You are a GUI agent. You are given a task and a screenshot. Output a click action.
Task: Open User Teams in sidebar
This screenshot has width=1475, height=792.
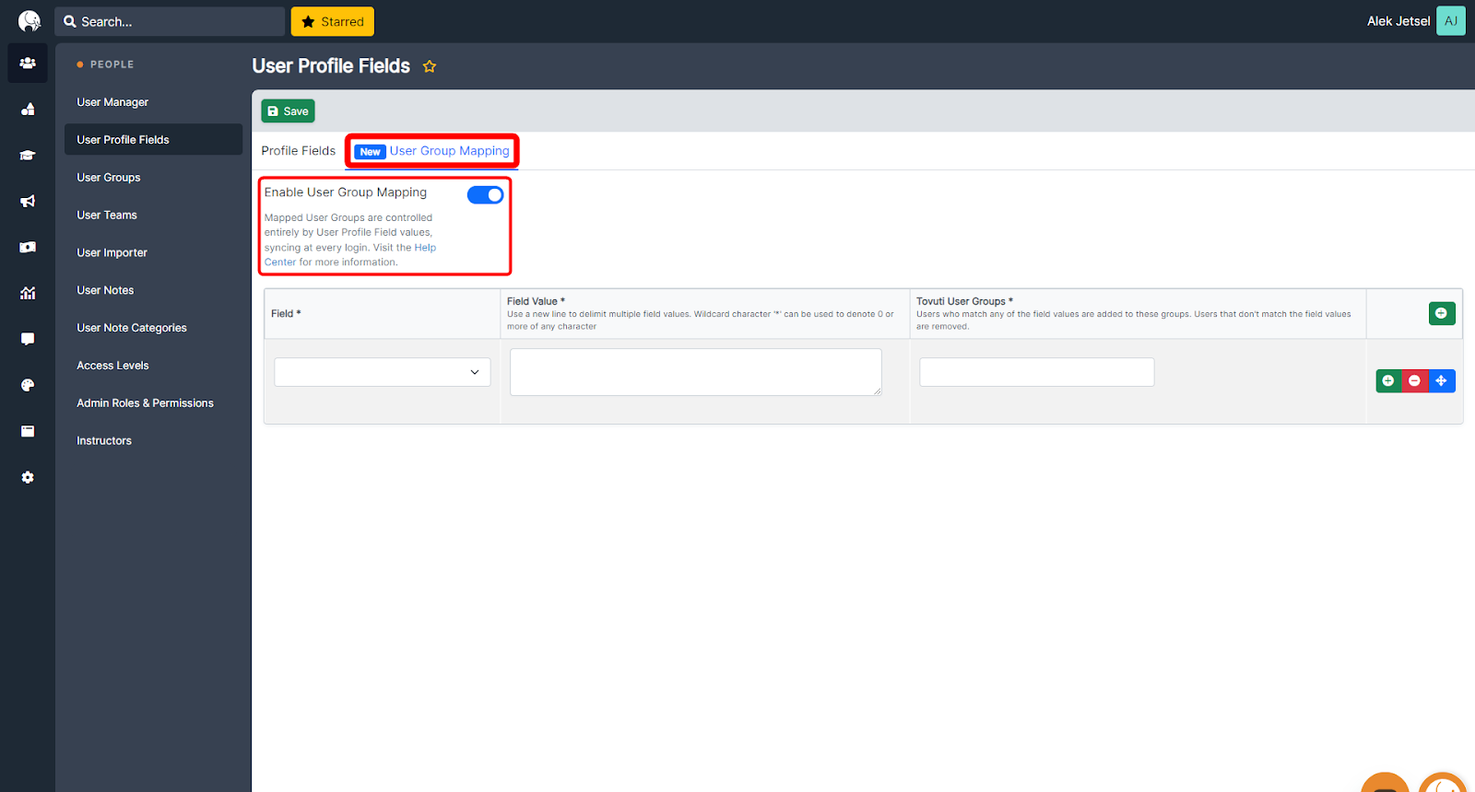(x=107, y=215)
